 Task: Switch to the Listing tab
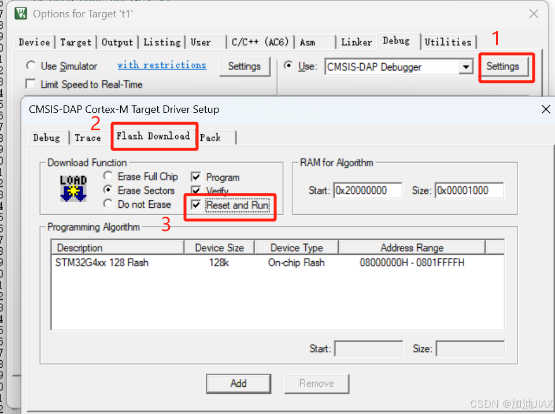(162, 42)
